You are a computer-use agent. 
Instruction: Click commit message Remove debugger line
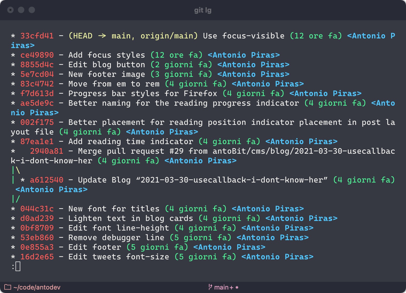pos(116,237)
